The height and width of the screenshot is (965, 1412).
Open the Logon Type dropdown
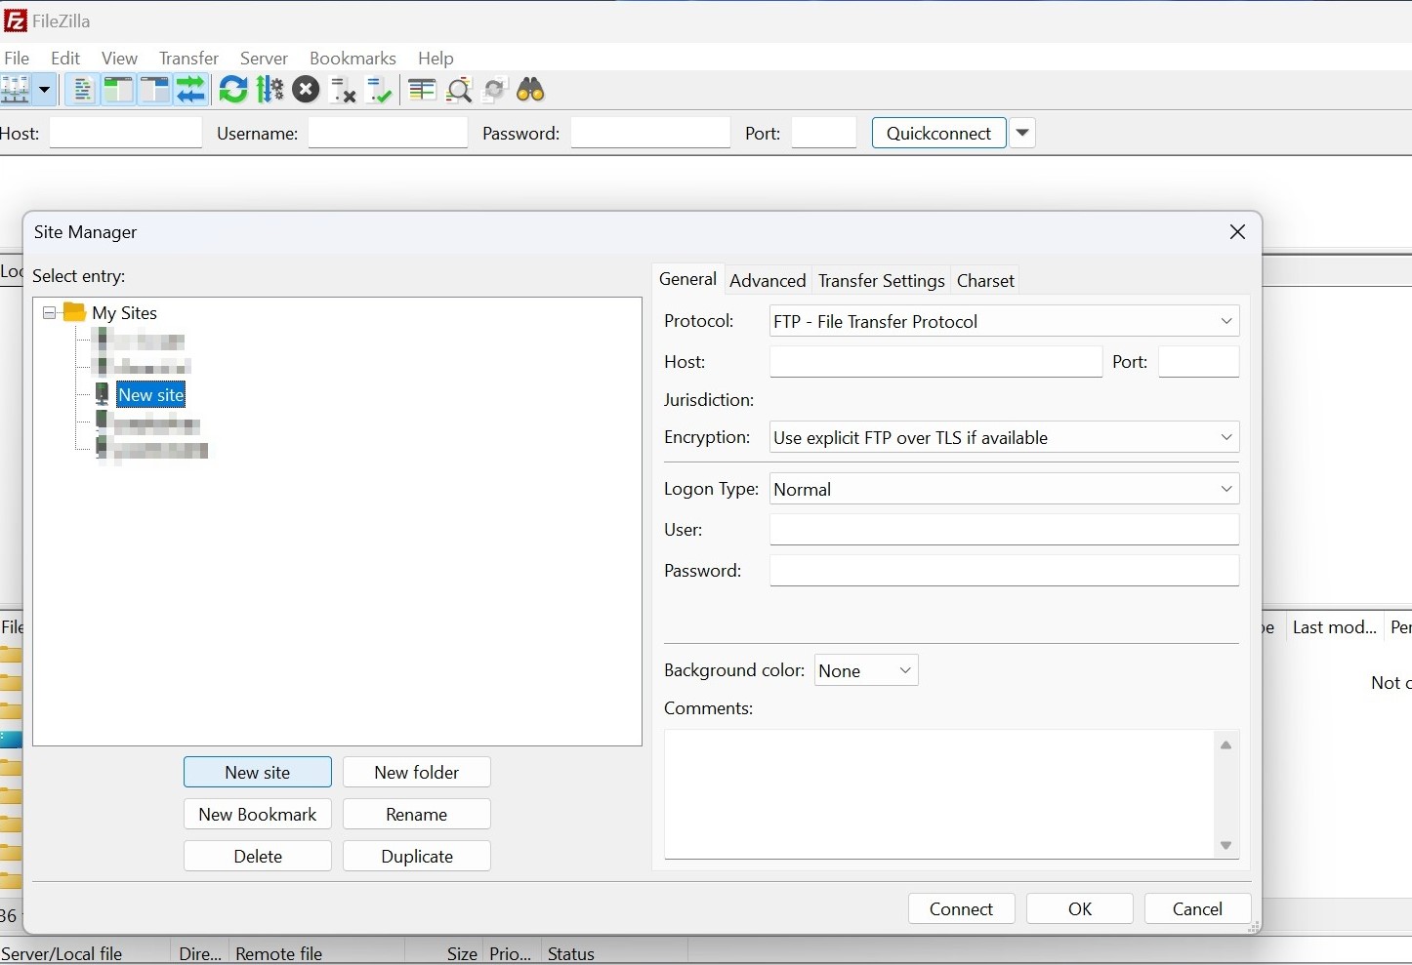[1004, 490]
